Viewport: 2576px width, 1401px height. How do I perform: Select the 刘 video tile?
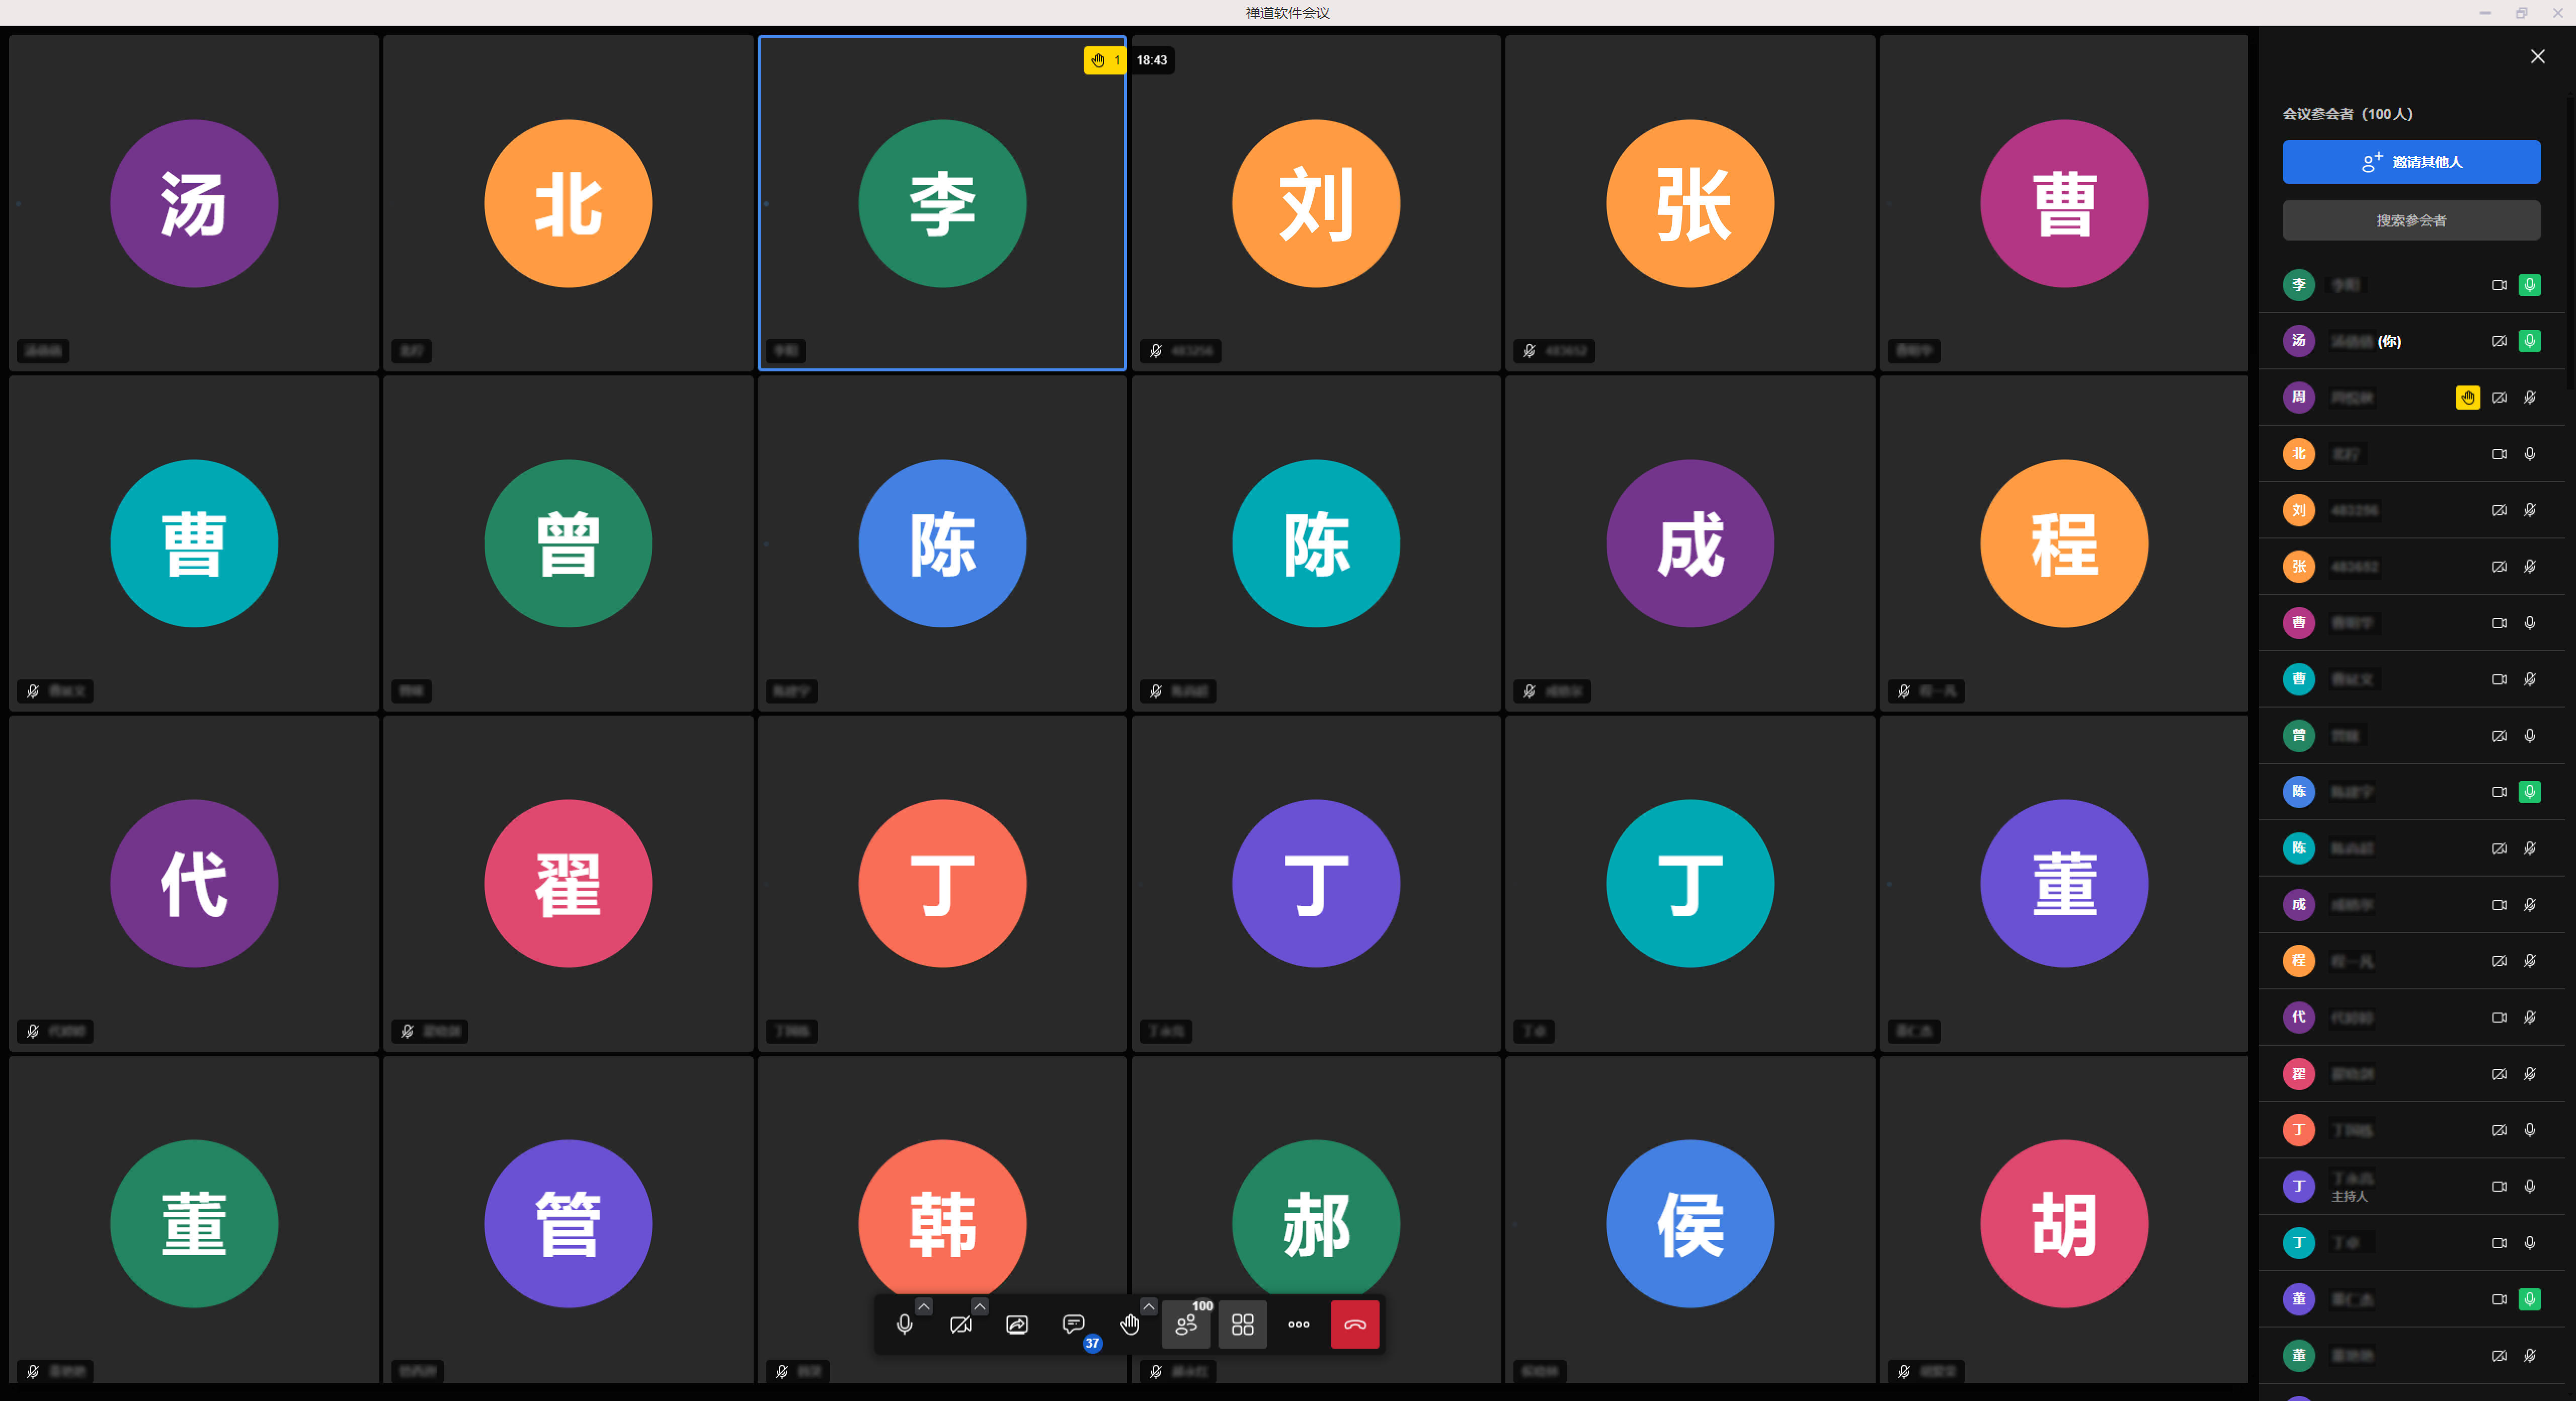click(1316, 204)
